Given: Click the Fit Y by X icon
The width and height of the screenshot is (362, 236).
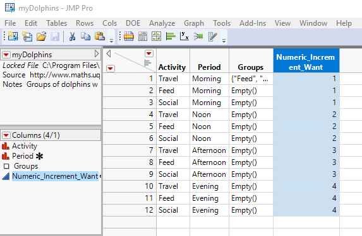Looking at the screenshot, I should click(184, 37).
